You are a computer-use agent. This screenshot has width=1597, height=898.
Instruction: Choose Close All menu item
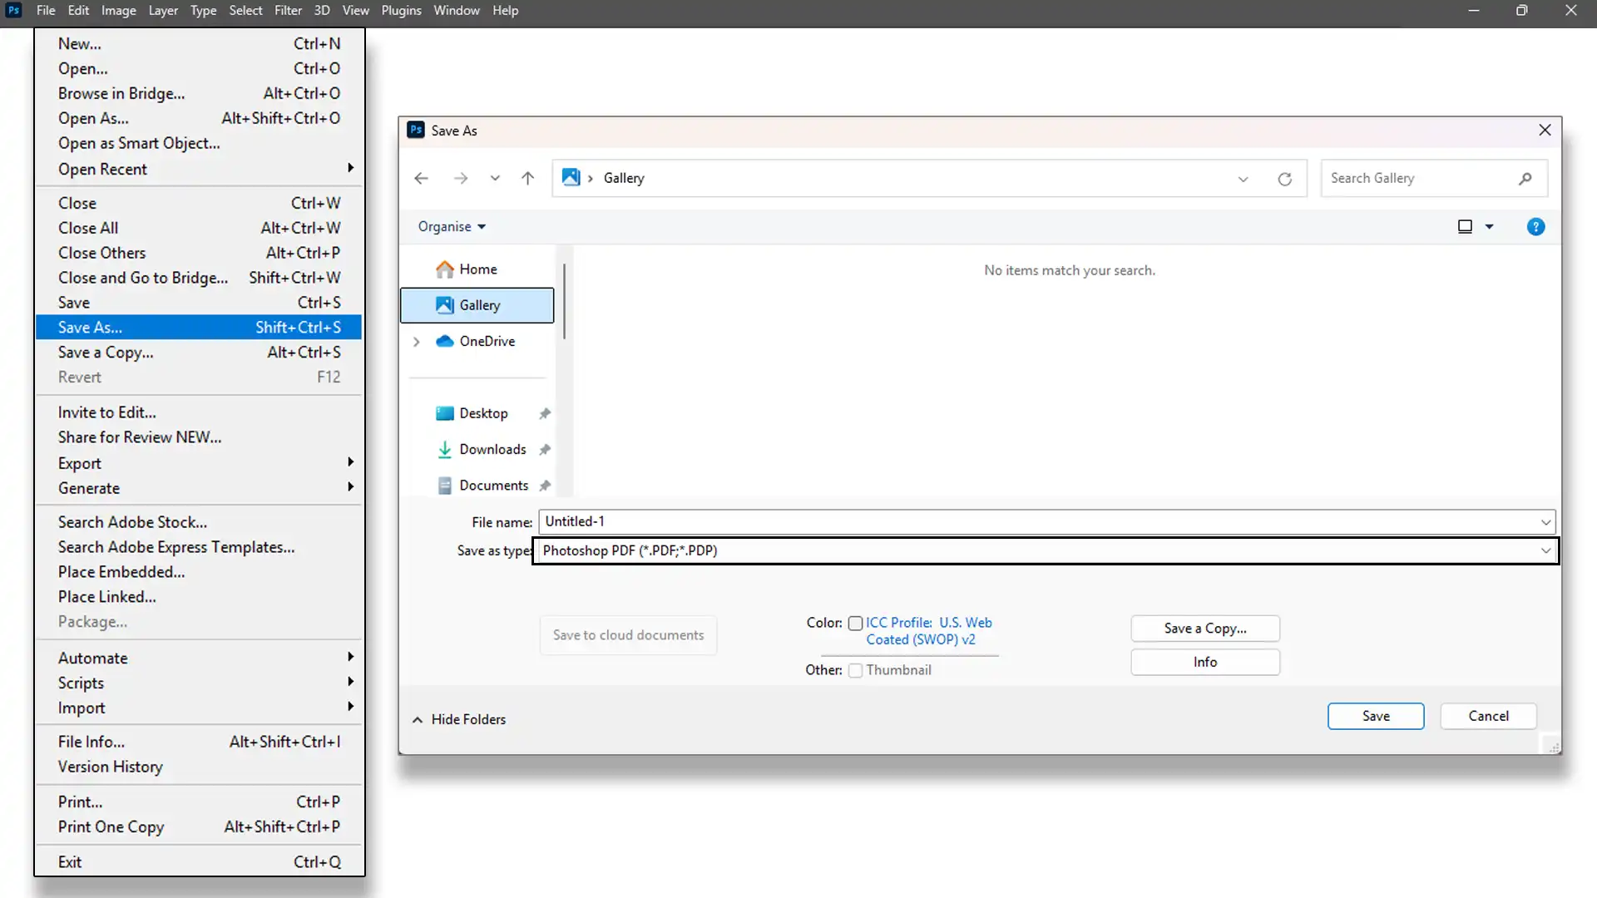(x=199, y=228)
